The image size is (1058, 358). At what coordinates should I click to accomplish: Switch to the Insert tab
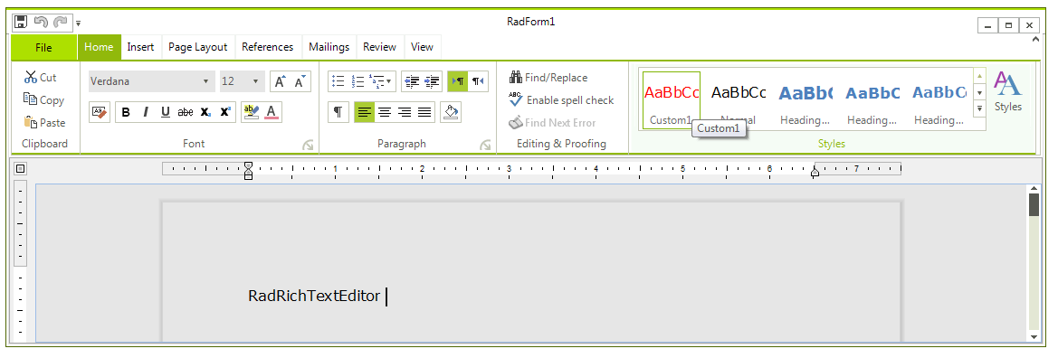140,47
